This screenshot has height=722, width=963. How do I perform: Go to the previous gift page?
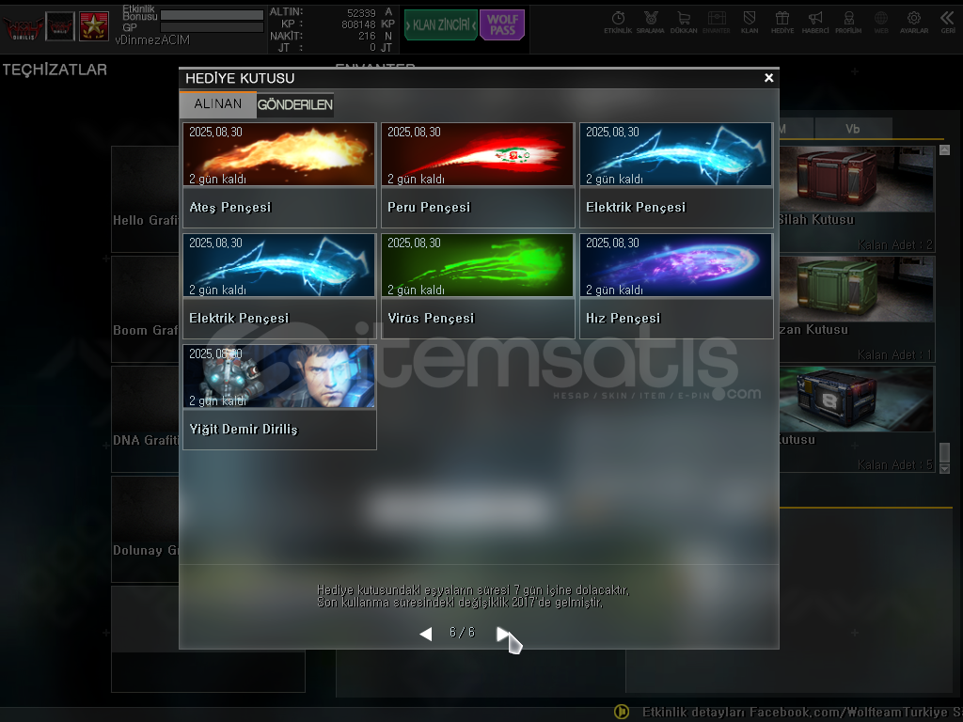point(425,634)
